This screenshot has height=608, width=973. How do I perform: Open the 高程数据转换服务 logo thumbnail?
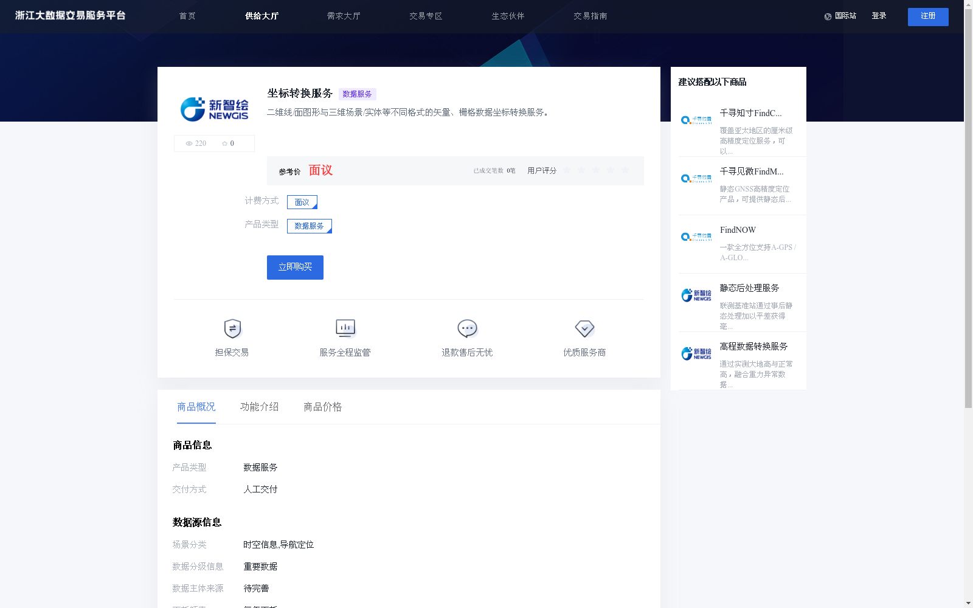[696, 353]
